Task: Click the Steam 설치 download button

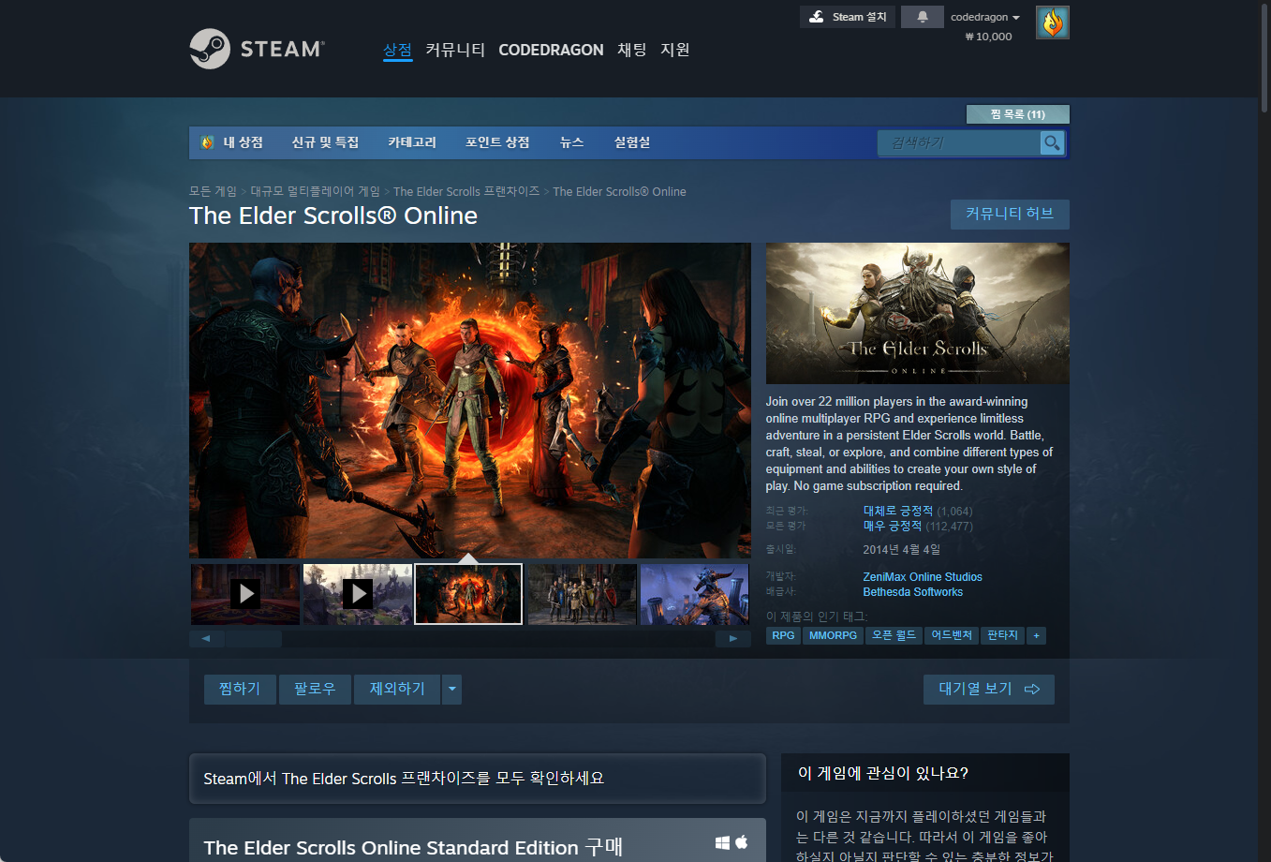Action: [848, 17]
